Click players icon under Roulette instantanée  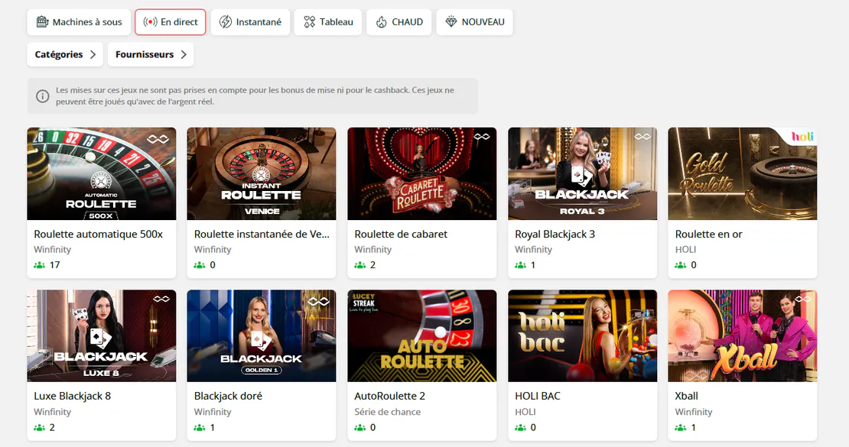[200, 265]
